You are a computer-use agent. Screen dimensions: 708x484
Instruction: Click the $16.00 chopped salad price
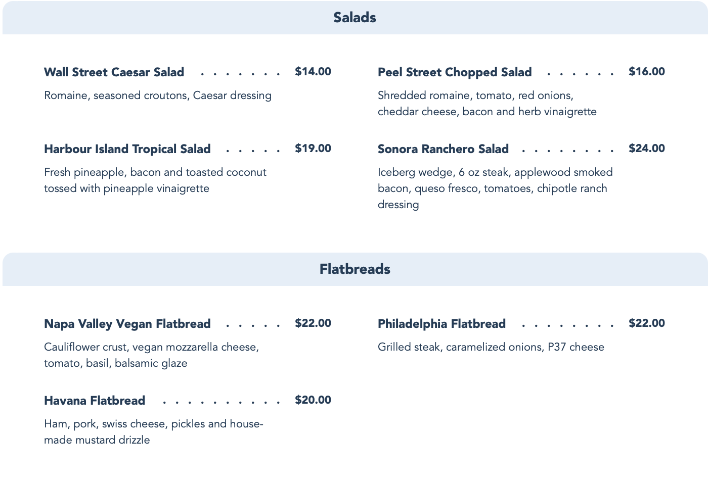pyautogui.click(x=646, y=72)
